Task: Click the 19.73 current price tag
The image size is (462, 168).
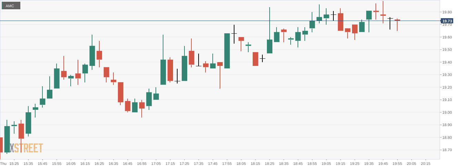Action: coord(447,21)
